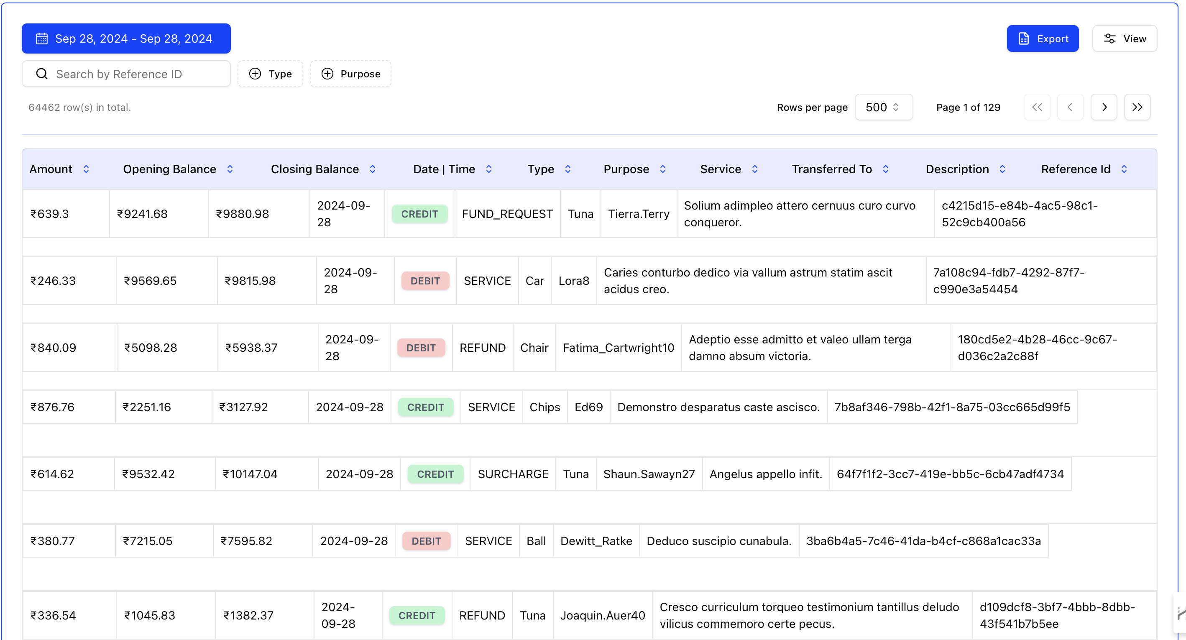
Task: Click the CREDIT badge in ₹876.76 row
Action: coord(425,407)
